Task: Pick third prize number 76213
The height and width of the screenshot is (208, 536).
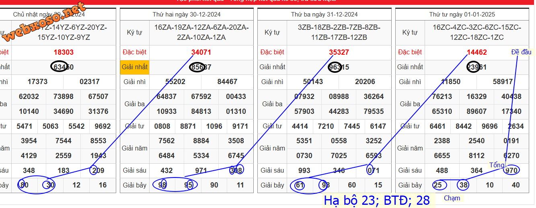Action: 442,97
